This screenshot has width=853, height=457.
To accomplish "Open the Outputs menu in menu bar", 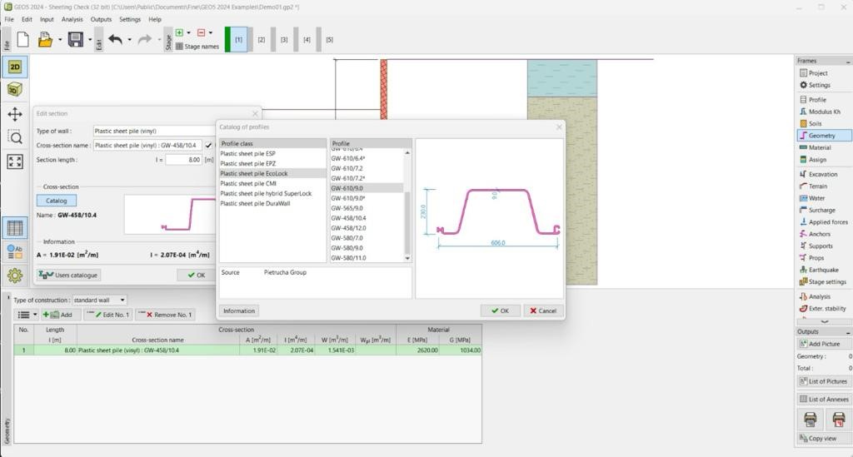I will 101,19.
